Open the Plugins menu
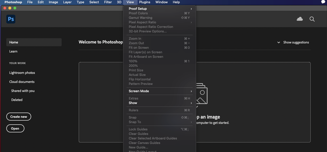327x152 pixels. coord(145,2)
